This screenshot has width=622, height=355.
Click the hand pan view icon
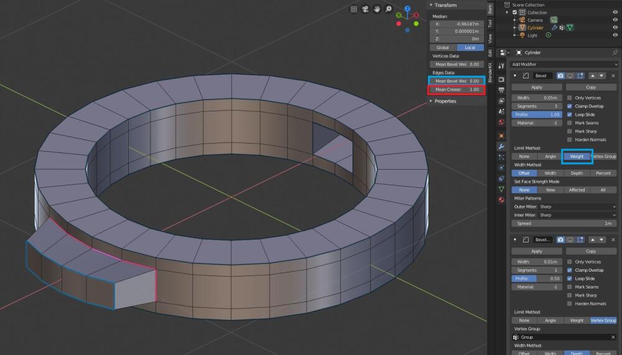377,9
